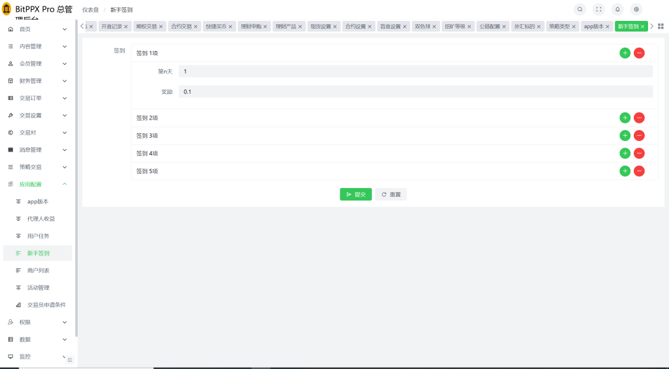Expand the 内容管理 sidebar menu

pyautogui.click(x=37, y=46)
